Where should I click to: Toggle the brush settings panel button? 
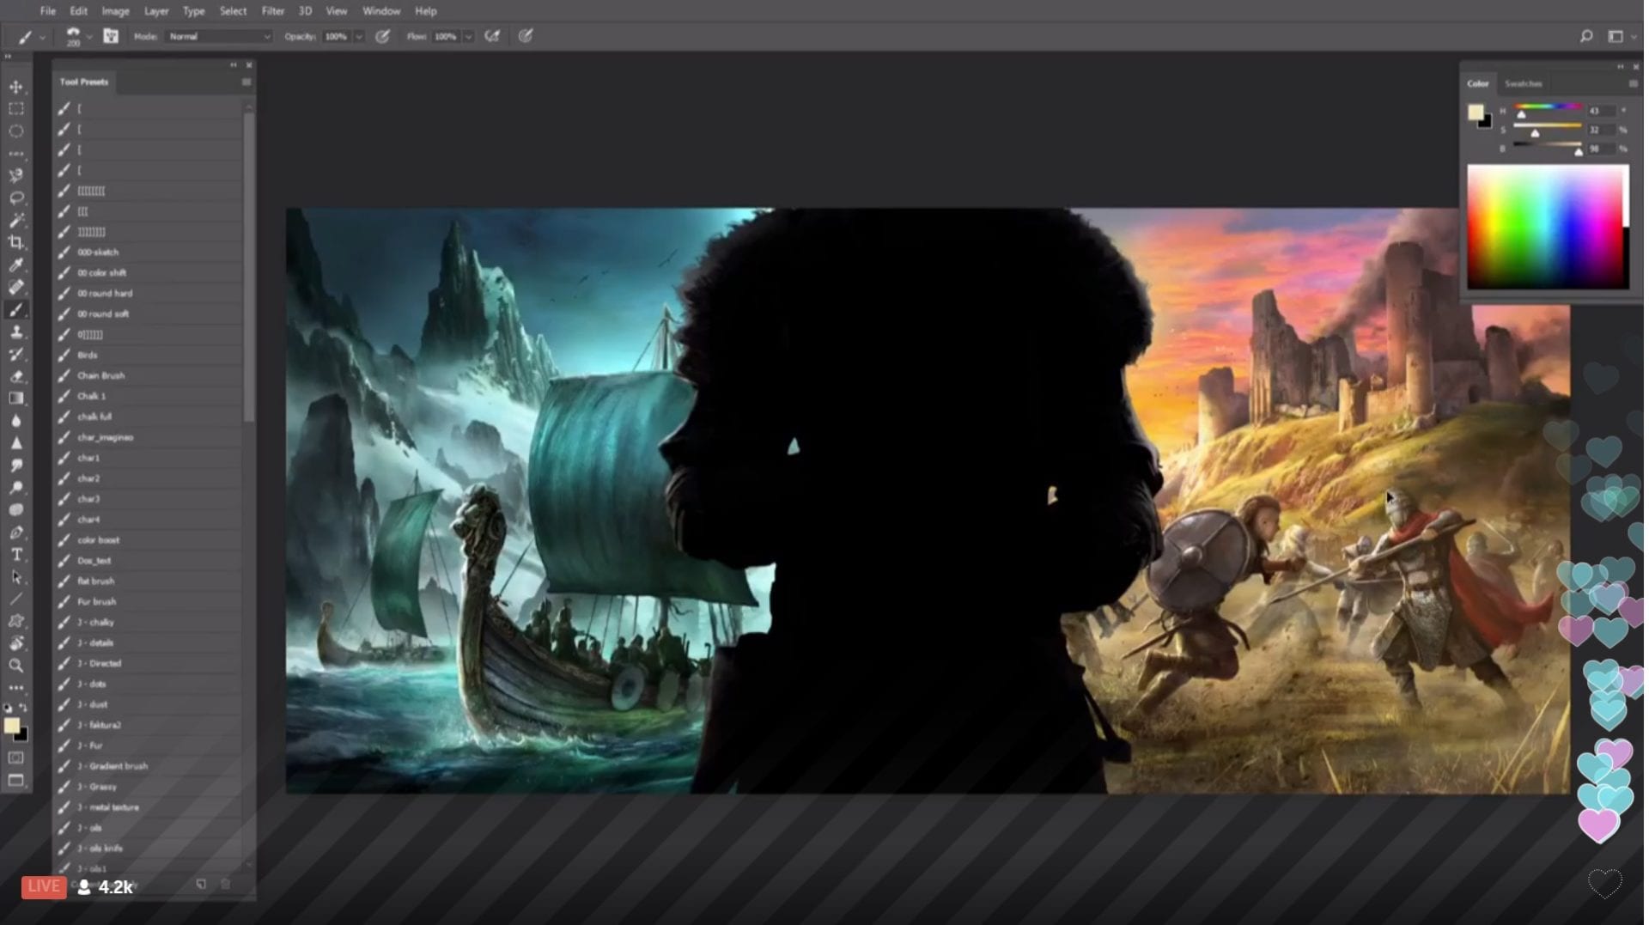(111, 36)
